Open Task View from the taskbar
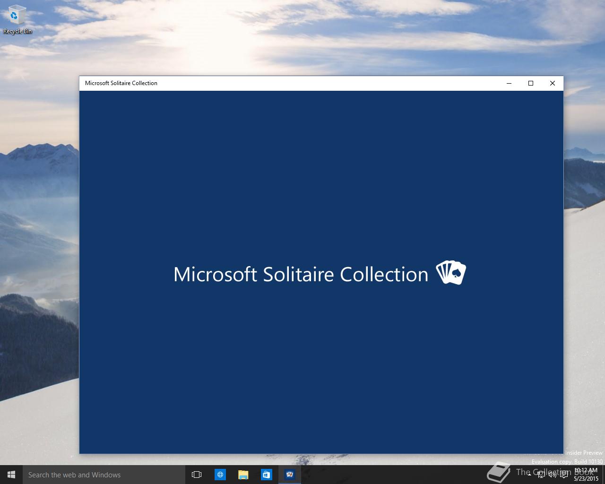The image size is (605, 484). click(x=197, y=475)
